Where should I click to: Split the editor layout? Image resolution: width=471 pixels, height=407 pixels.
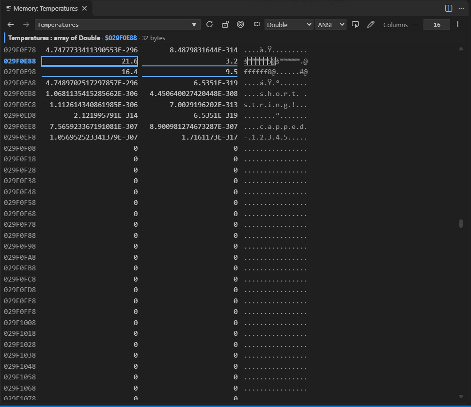(449, 8)
